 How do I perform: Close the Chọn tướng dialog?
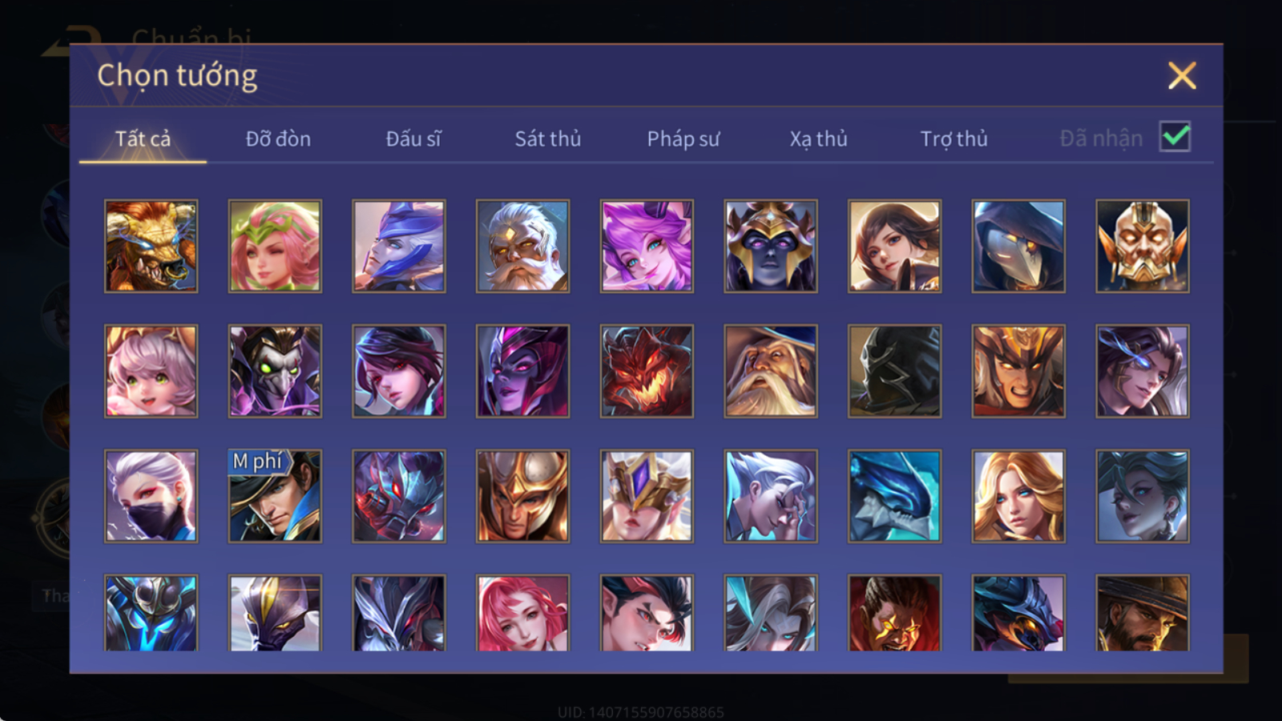(x=1182, y=75)
